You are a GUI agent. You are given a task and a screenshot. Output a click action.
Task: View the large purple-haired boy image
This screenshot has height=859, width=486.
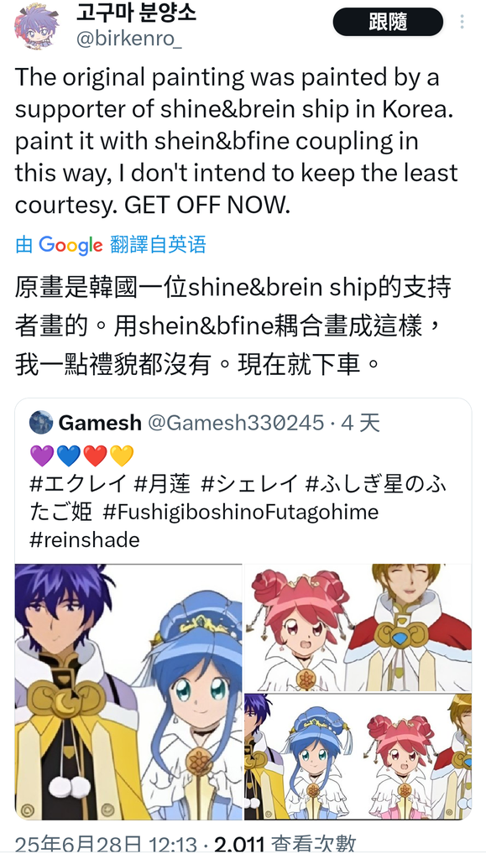(x=128, y=692)
